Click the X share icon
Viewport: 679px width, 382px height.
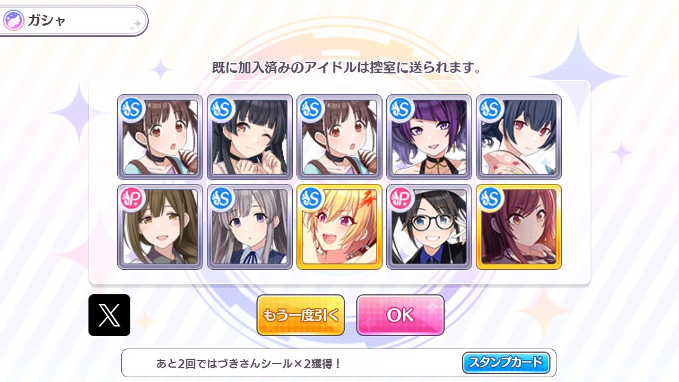109,315
